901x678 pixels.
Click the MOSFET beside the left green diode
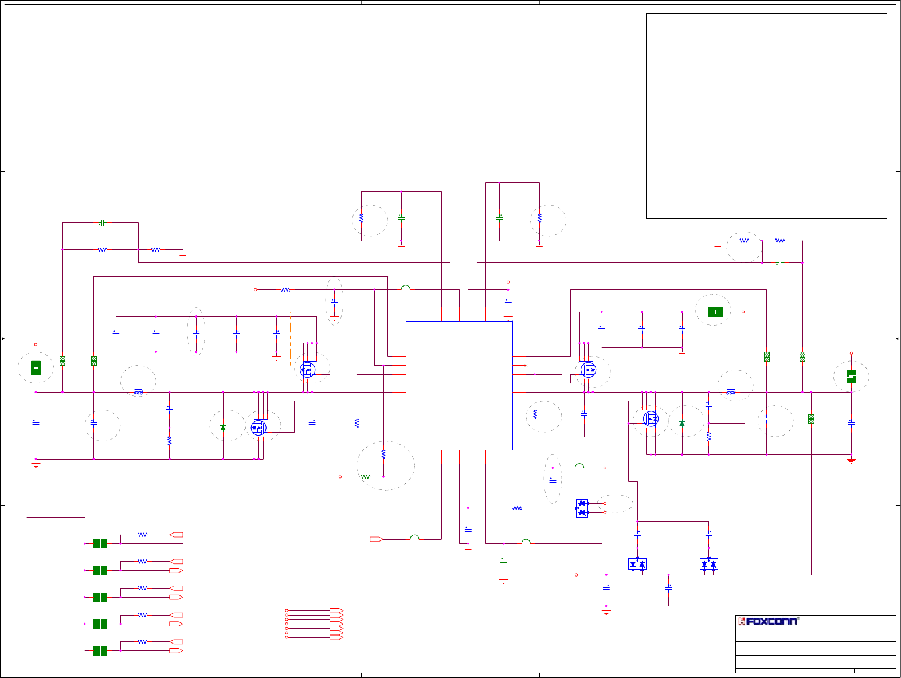[x=259, y=428]
